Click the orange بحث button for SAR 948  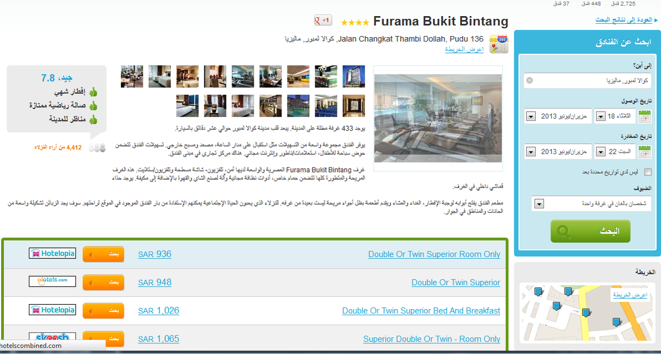[x=103, y=282]
